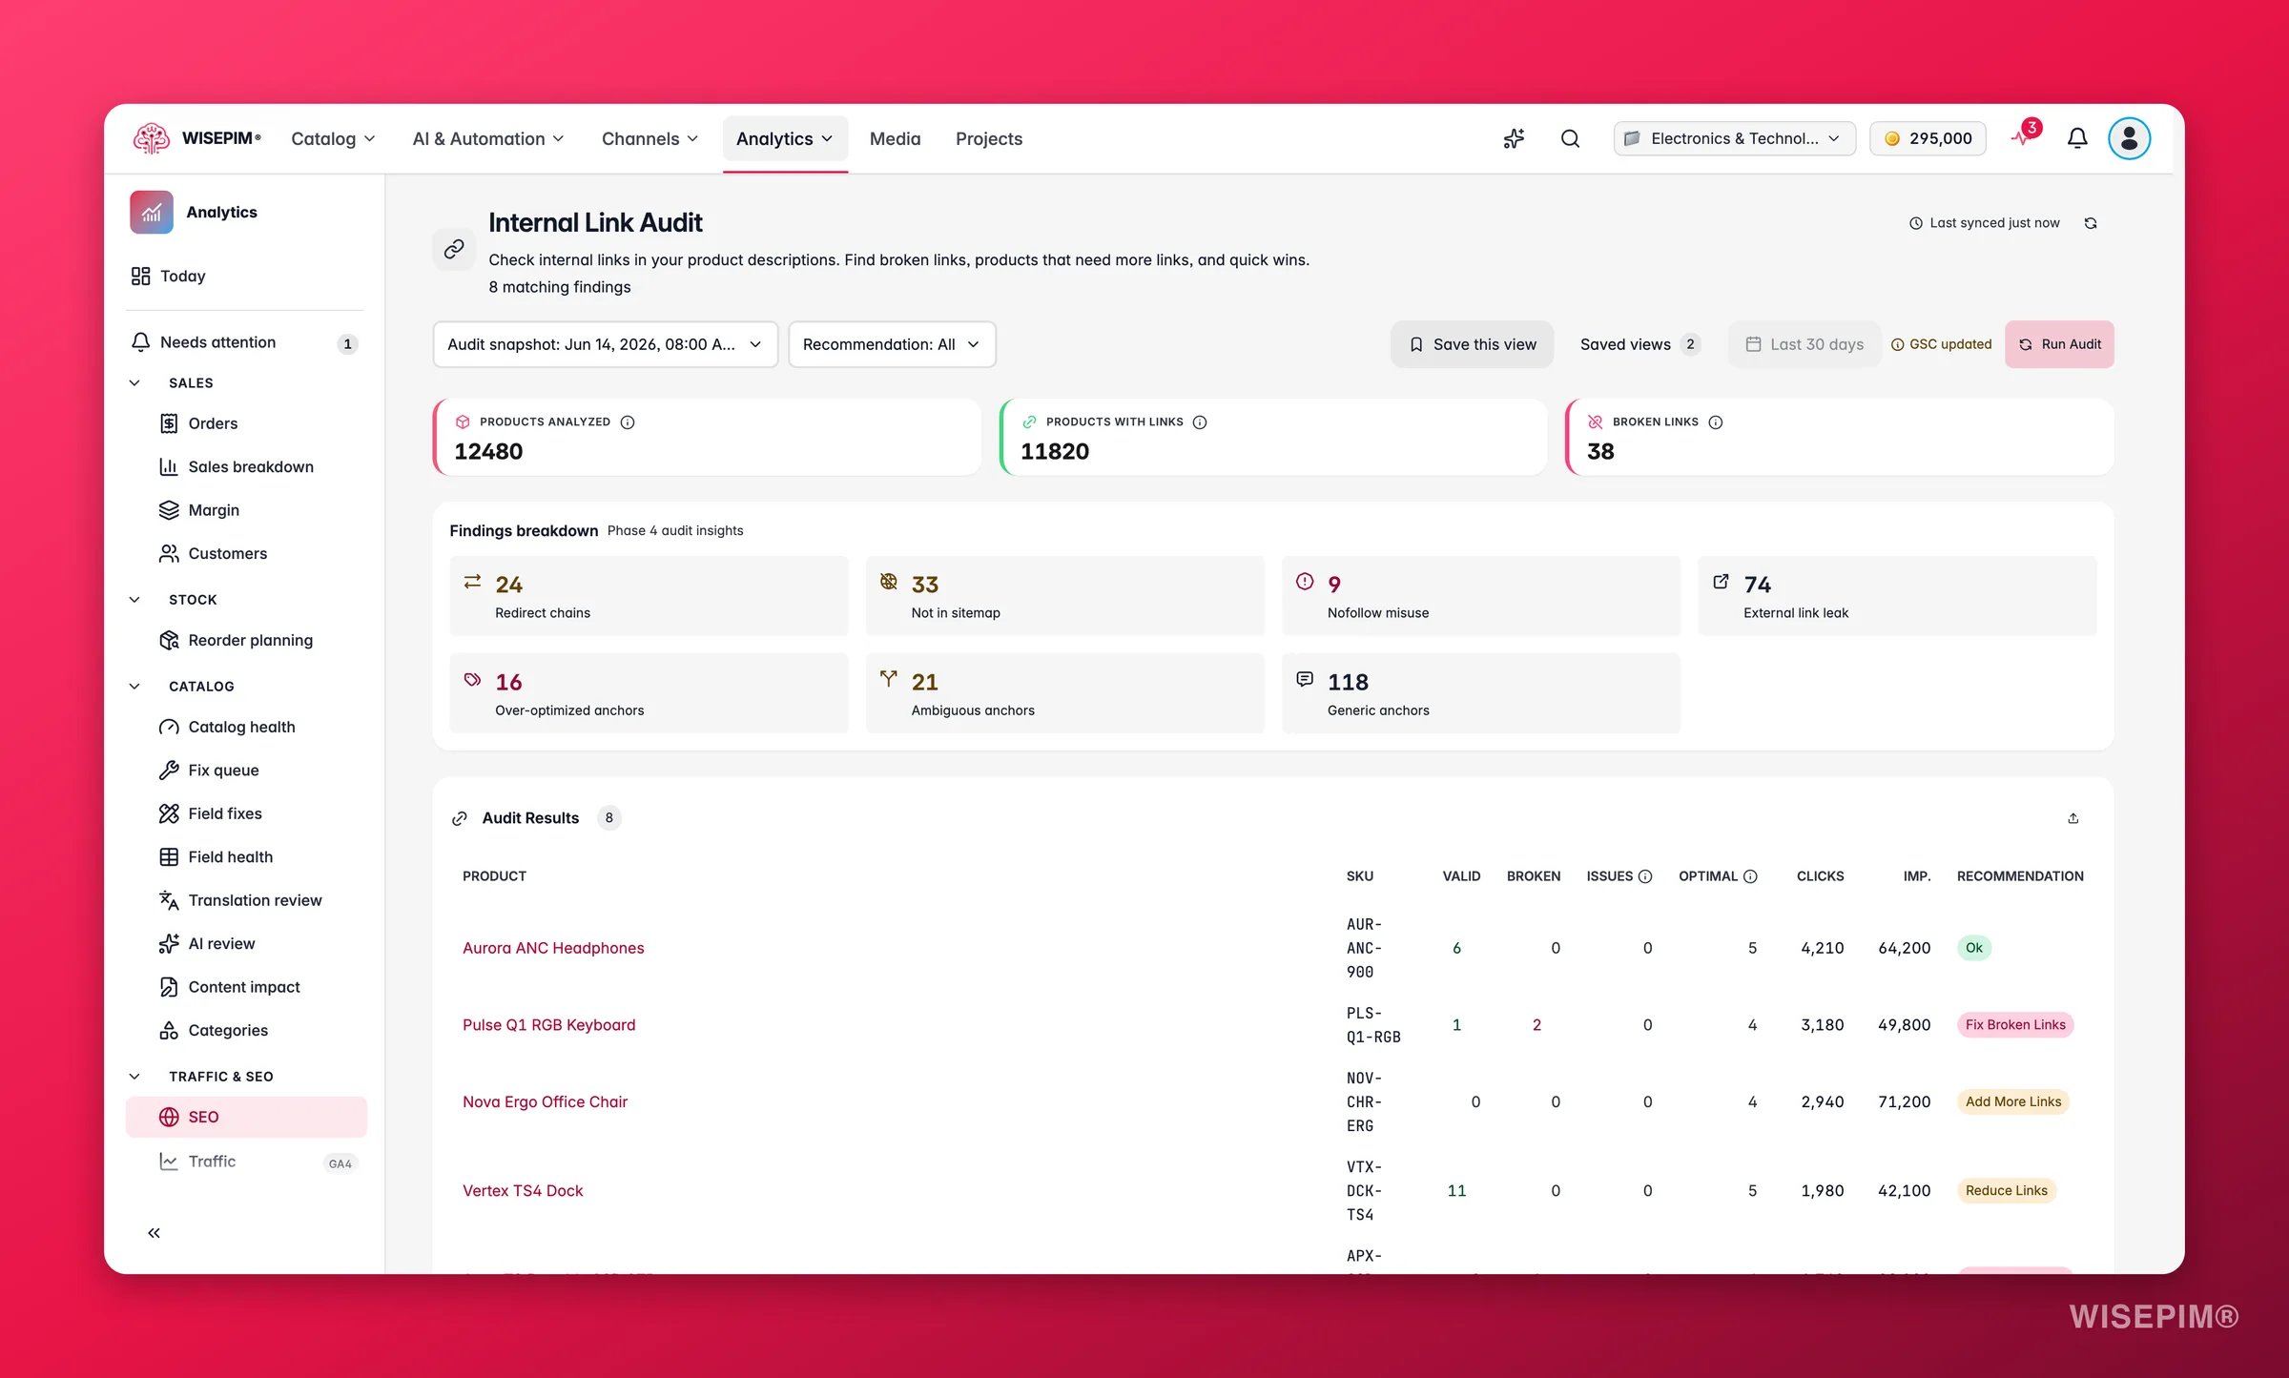The image size is (2289, 1378).
Task: Click info icon next to Broken Links
Action: pyautogui.click(x=1716, y=422)
